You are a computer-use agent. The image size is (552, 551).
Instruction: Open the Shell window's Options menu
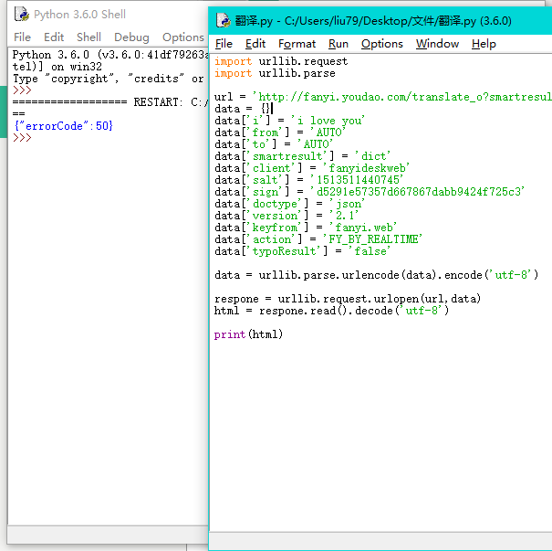click(182, 37)
